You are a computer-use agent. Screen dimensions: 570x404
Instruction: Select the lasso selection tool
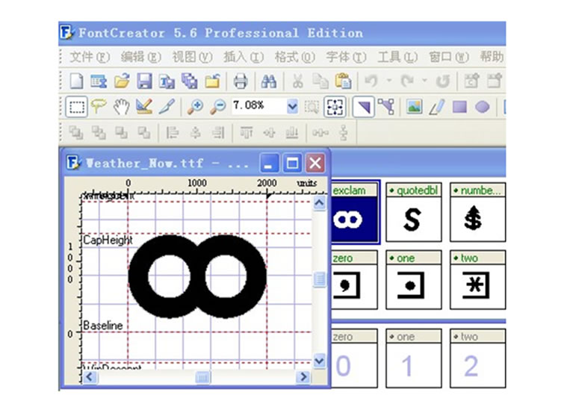pyautogui.click(x=99, y=107)
